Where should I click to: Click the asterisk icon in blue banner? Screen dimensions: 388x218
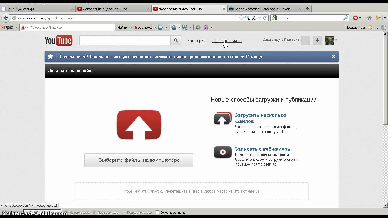51,57
